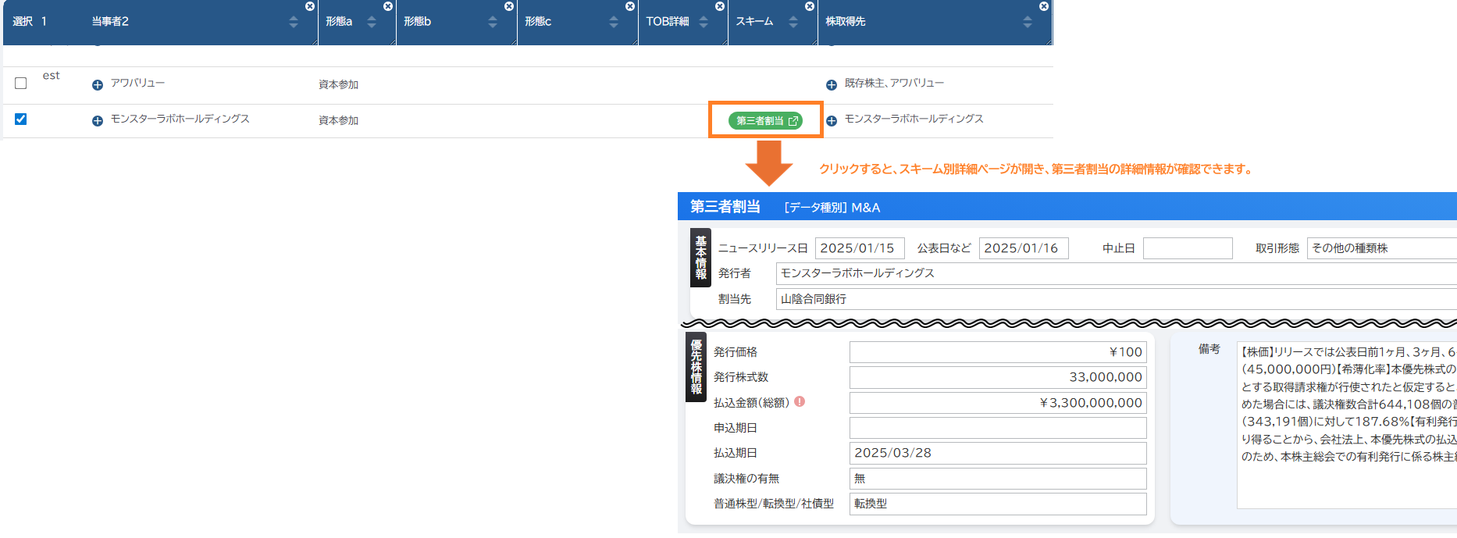Click the 第三者割当 detail page title
This screenshot has width=1457, height=538.
[x=725, y=207]
